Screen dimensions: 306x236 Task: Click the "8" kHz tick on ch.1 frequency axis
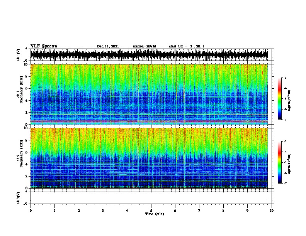pyautogui.click(x=27, y=76)
